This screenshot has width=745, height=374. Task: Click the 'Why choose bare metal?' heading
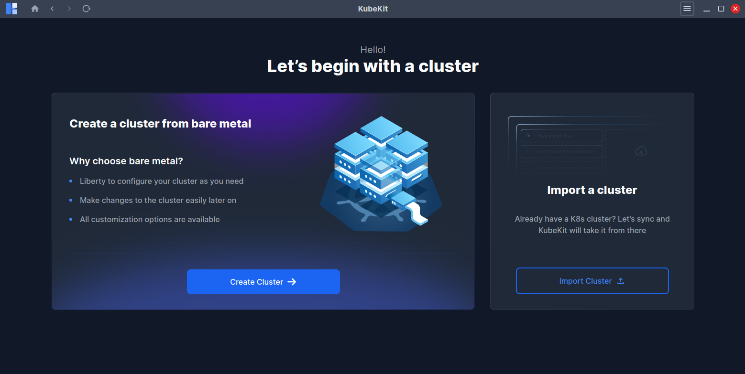[x=126, y=161]
